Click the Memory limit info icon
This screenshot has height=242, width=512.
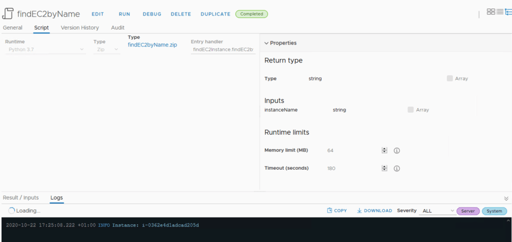coord(396,151)
